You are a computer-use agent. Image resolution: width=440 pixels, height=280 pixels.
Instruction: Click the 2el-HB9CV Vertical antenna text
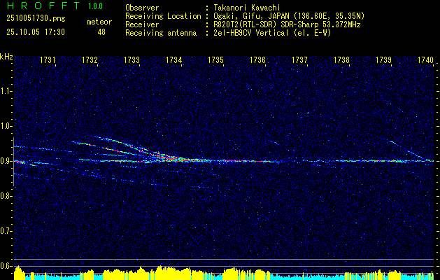(x=272, y=33)
